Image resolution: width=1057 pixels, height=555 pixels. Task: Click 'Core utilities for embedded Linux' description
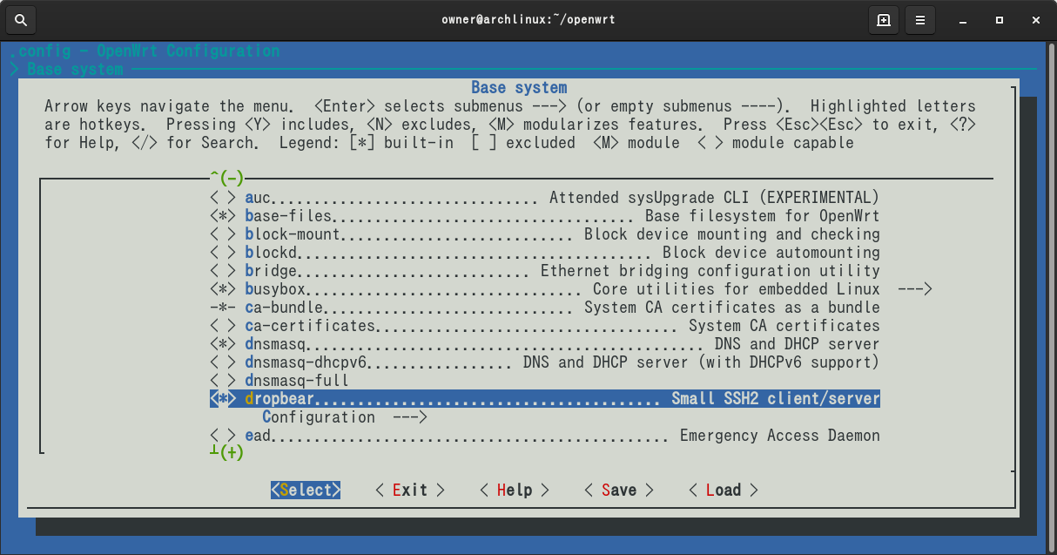pos(737,289)
